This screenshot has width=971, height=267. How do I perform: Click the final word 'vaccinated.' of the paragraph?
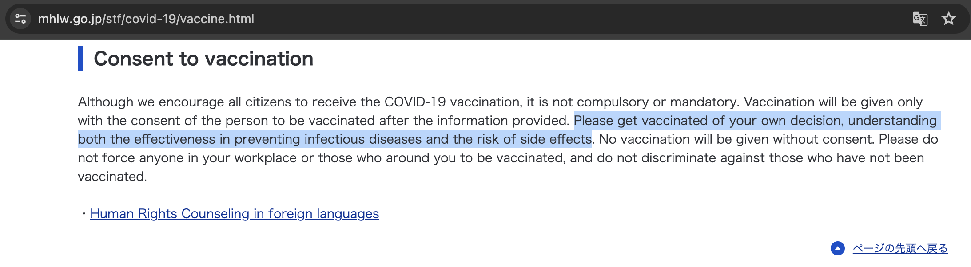point(112,177)
